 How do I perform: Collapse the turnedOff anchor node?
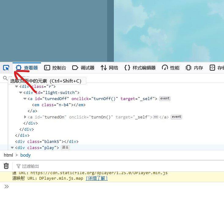click(25, 99)
